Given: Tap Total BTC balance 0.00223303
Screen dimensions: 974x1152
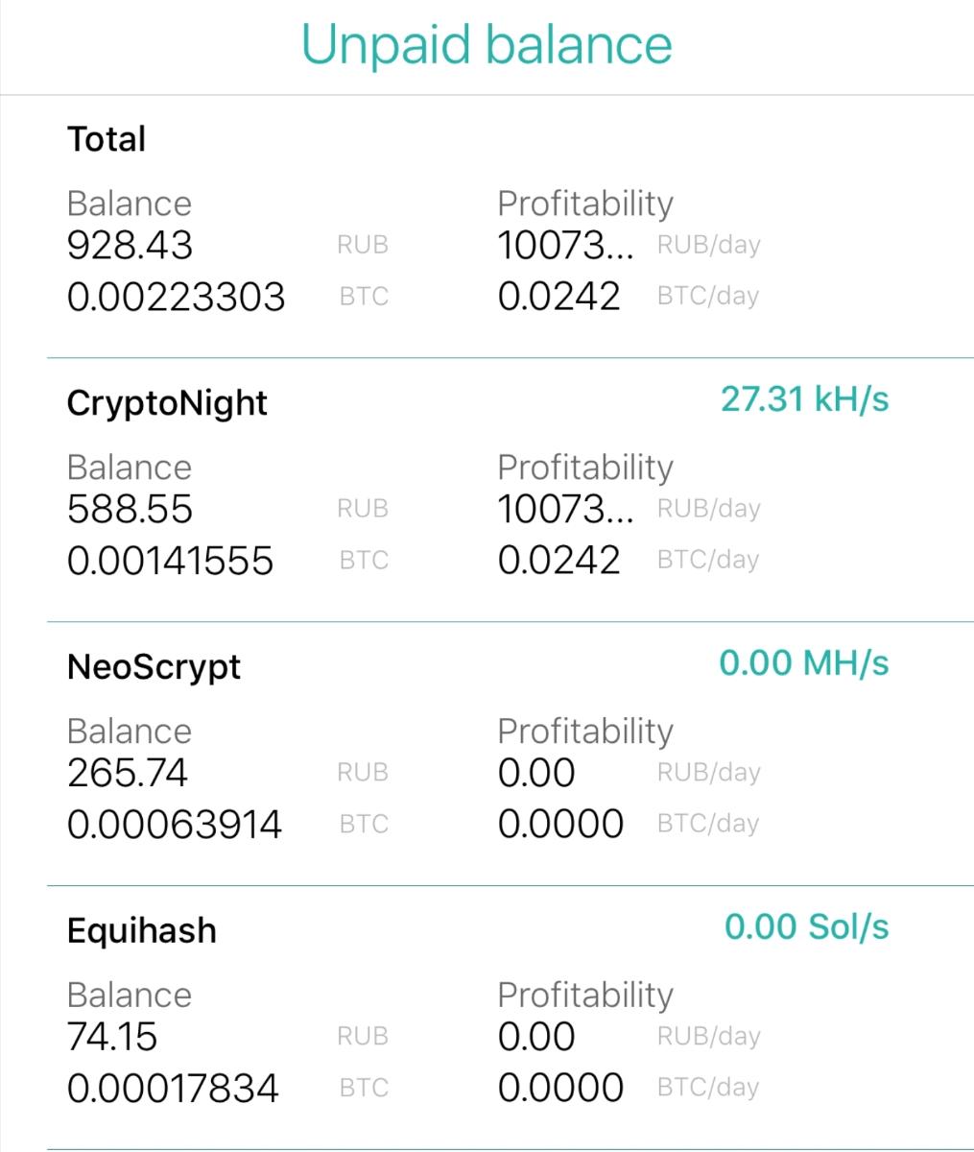Looking at the screenshot, I should 176,297.
